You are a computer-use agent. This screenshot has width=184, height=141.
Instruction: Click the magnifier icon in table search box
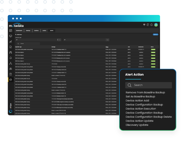[18, 44]
